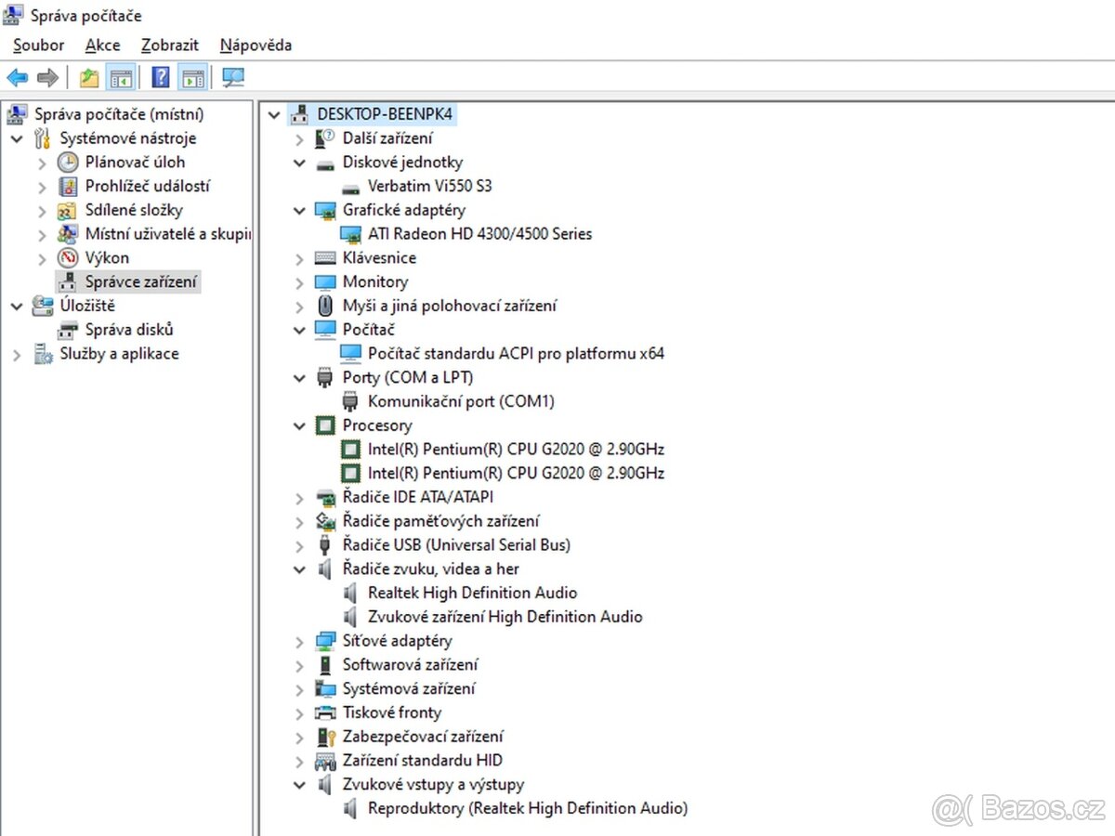Toggle the action pane toolbar icon

point(193,78)
